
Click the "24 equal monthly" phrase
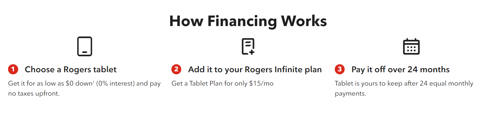446,83
